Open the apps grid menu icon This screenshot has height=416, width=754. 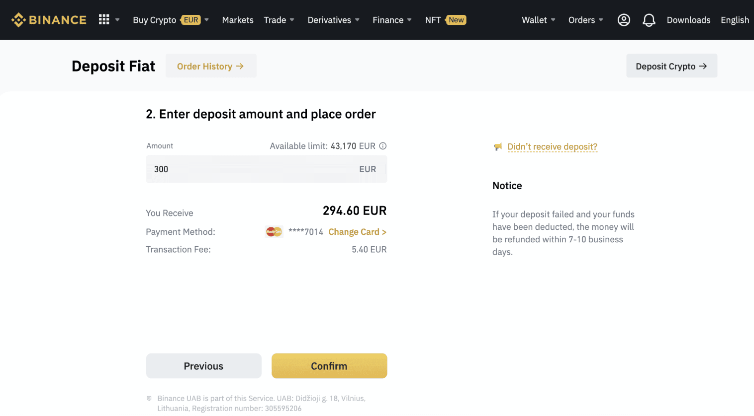coord(104,19)
